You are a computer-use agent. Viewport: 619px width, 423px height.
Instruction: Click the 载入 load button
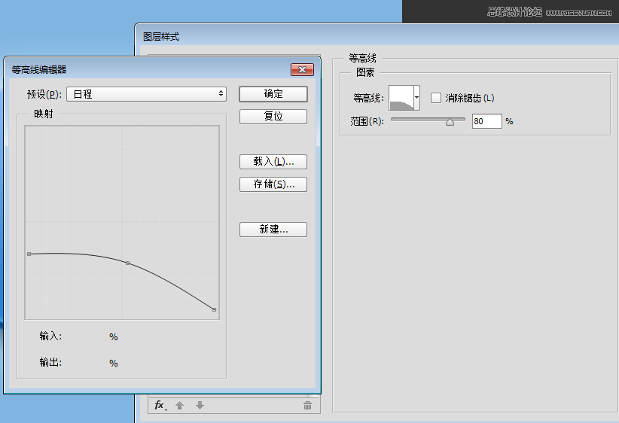tap(273, 162)
